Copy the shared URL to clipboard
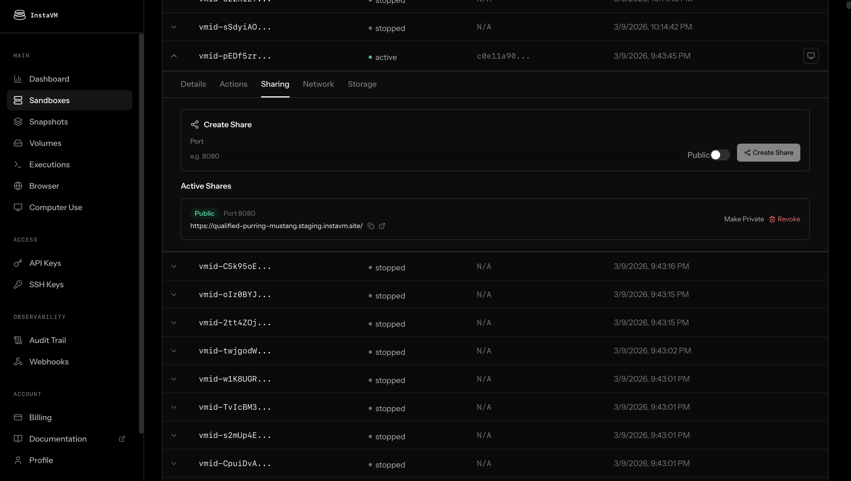 point(371,226)
